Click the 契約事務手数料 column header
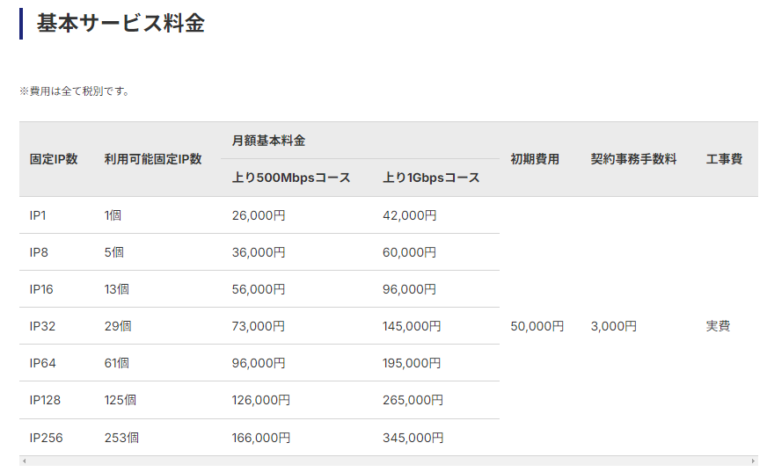The image size is (767, 472). pyautogui.click(x=633, y=159)
